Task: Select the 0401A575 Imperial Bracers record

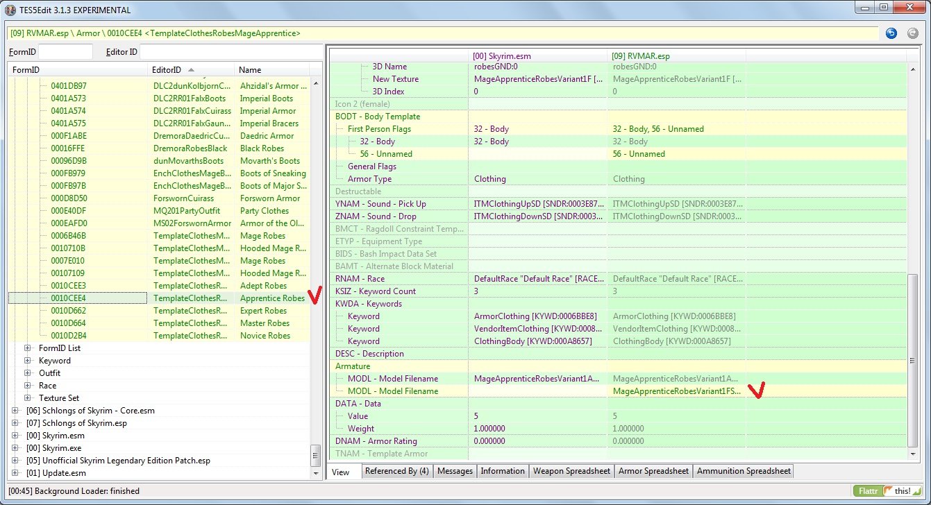Action: coord(158,123)
